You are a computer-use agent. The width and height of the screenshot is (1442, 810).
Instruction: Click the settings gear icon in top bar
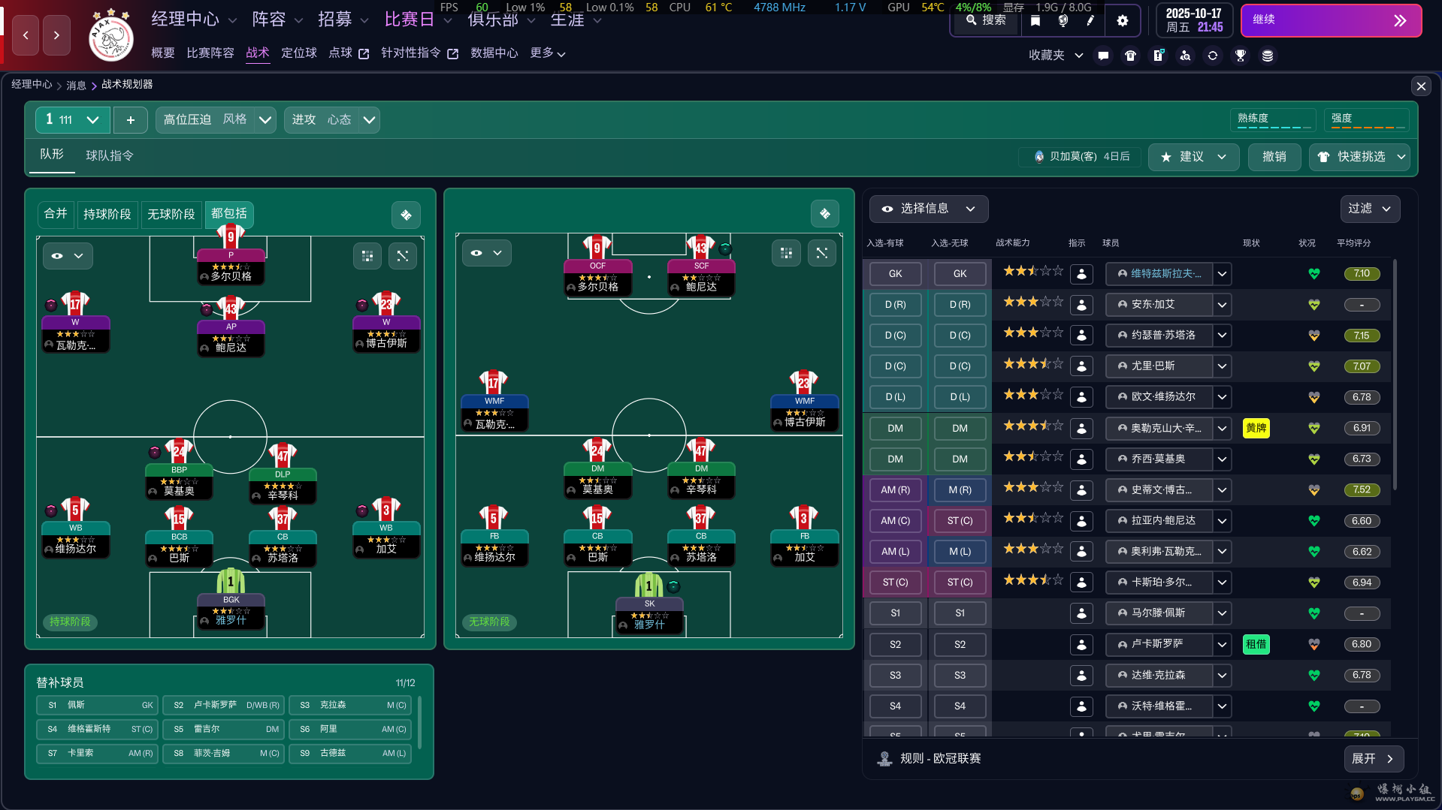click(1122, 21)
